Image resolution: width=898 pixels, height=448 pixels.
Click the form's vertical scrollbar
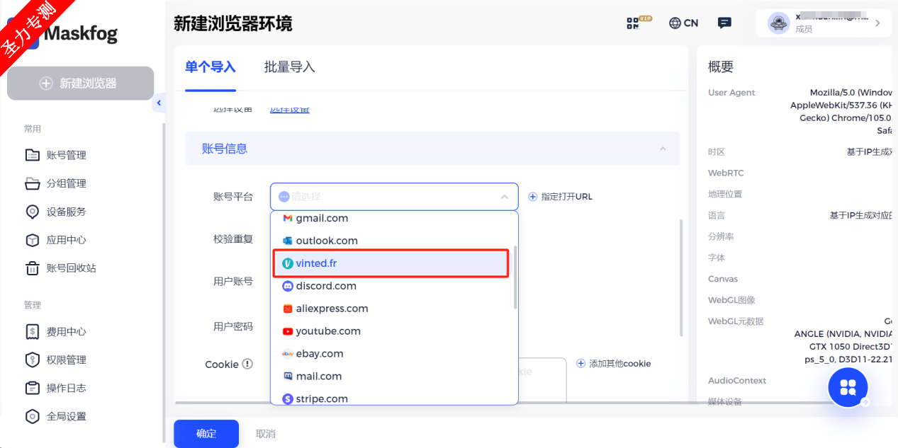(x=682, y=277)
